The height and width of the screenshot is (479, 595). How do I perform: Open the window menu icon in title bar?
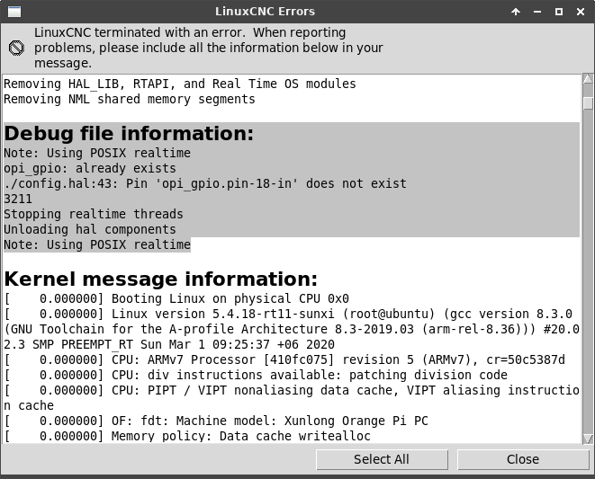pyautogui.click(x=14, y=12)
